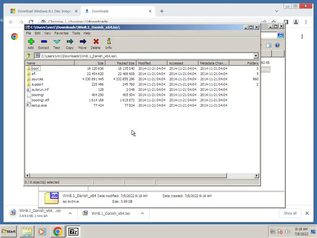Open the media player taskbar icon
317x238 pixels.
coord(42,231)
